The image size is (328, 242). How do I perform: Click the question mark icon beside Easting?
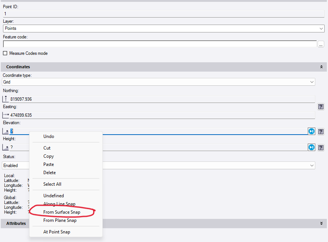point(321,107)
